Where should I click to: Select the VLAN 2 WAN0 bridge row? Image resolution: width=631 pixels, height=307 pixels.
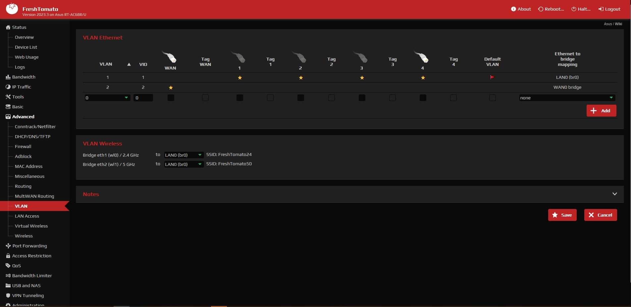coord(350,87)
